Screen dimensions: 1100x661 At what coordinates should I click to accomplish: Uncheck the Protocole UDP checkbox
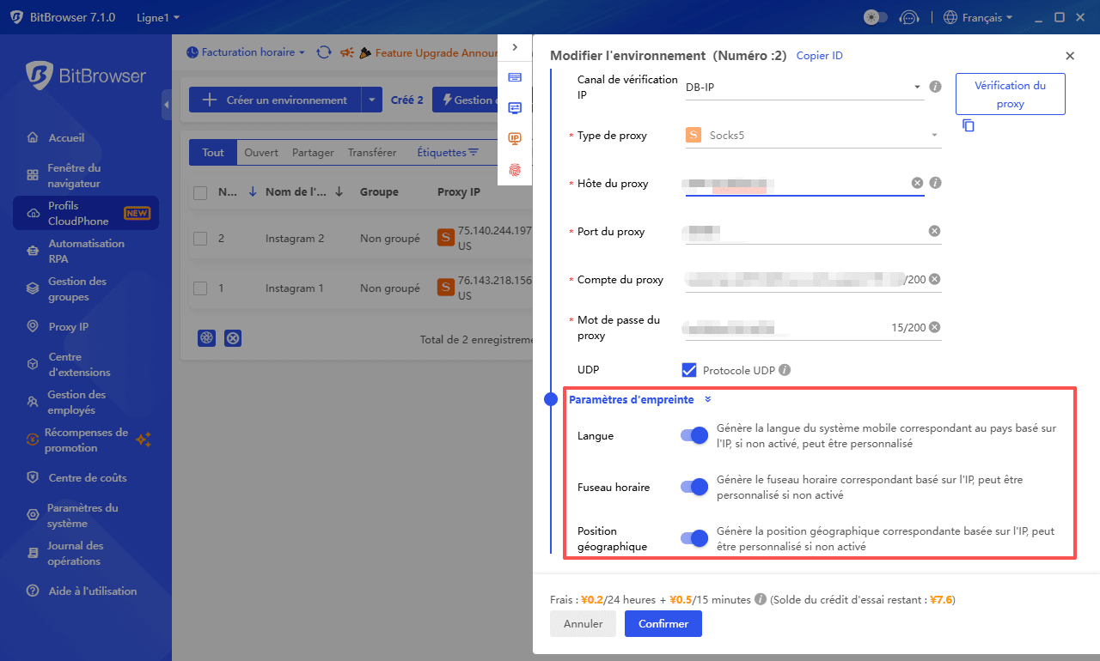[x=688, y=370]
